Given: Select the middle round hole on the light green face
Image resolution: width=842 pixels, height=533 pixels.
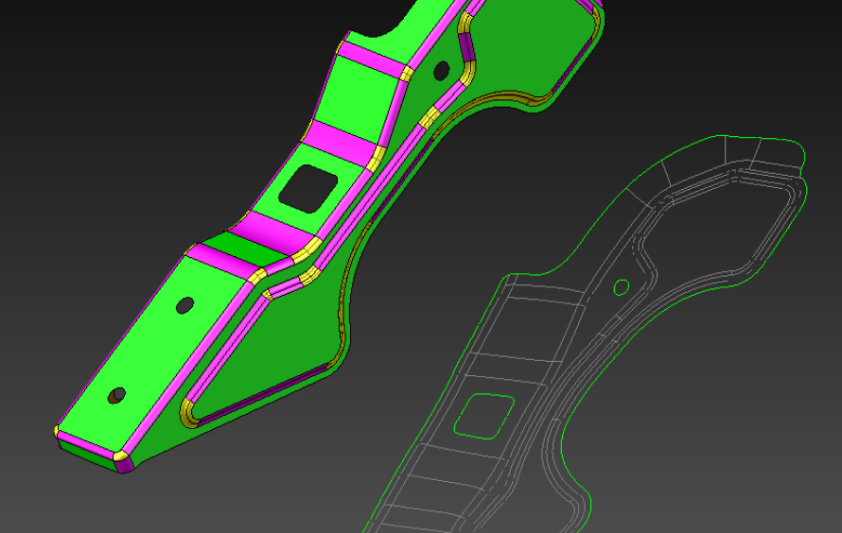Looking at the screenshot, I should click(x=185, y=305).
